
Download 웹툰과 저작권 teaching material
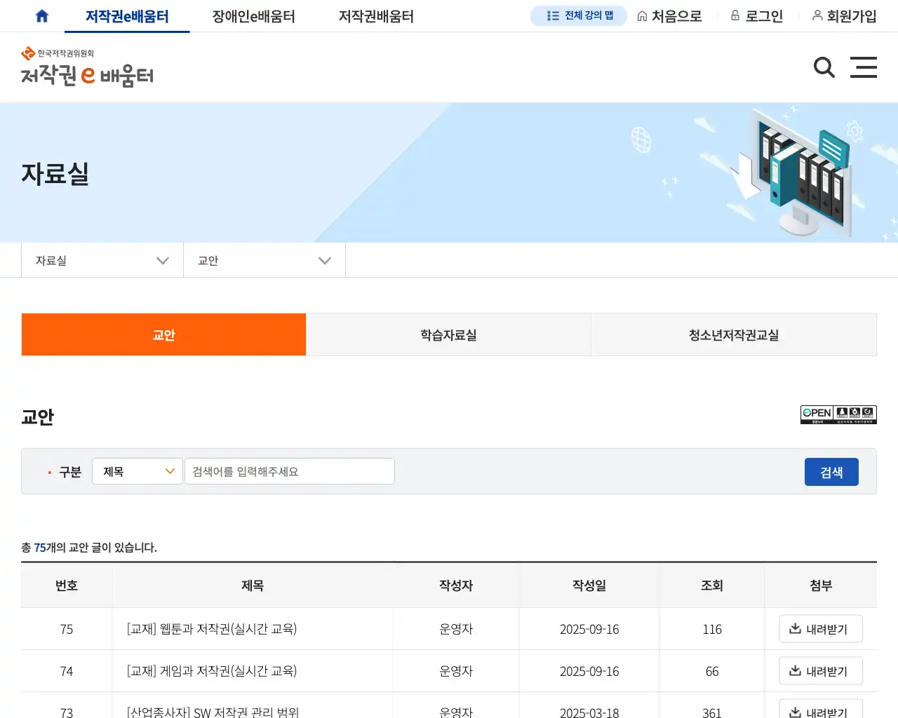pos(820,628)
